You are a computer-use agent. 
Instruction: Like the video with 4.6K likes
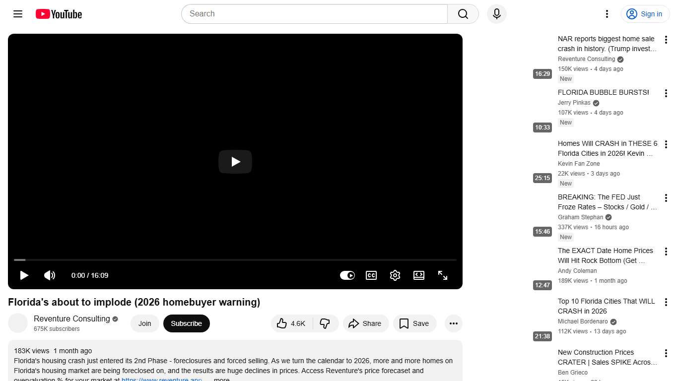pyautogui.click(x=292, y=323)
